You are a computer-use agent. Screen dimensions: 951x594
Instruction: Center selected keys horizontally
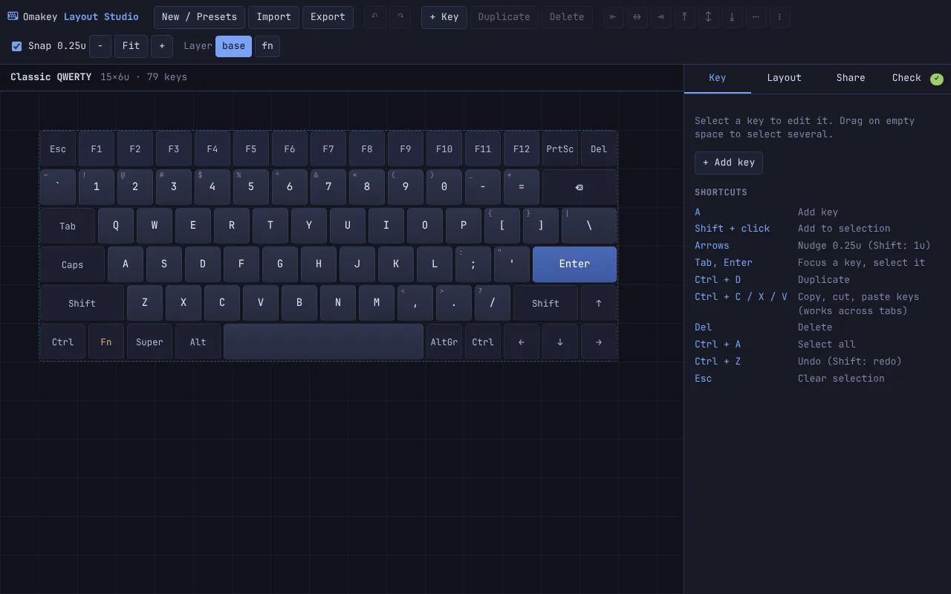[x=637, y=17]
